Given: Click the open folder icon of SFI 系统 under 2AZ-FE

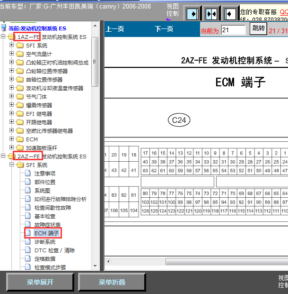Looking at the screenshot, I should (x=20, y=165).
